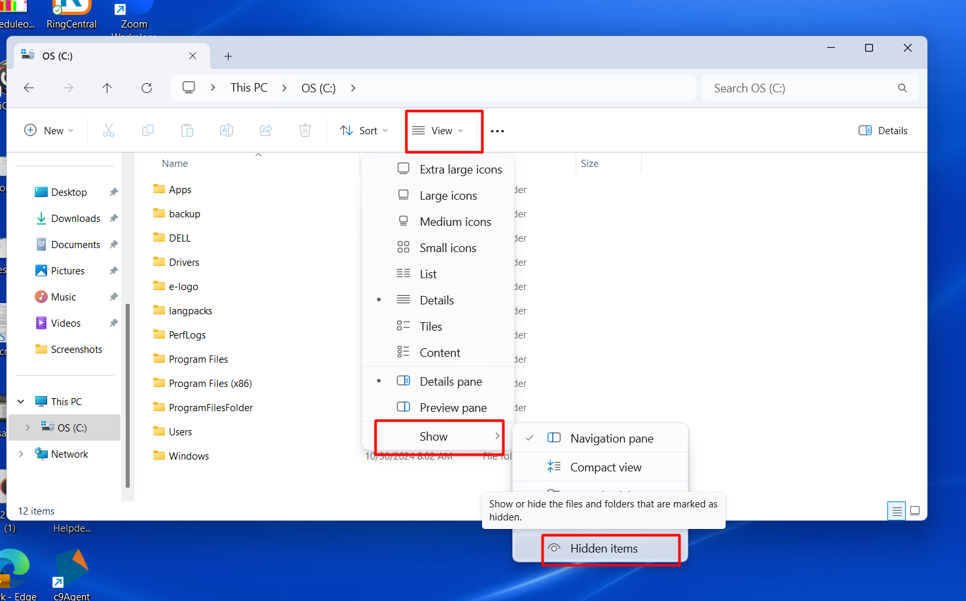Image resolution: width=966 pixels, height=601 pixels.
Task: Open the Sort dropdown
Action: (x=363, y=130)
